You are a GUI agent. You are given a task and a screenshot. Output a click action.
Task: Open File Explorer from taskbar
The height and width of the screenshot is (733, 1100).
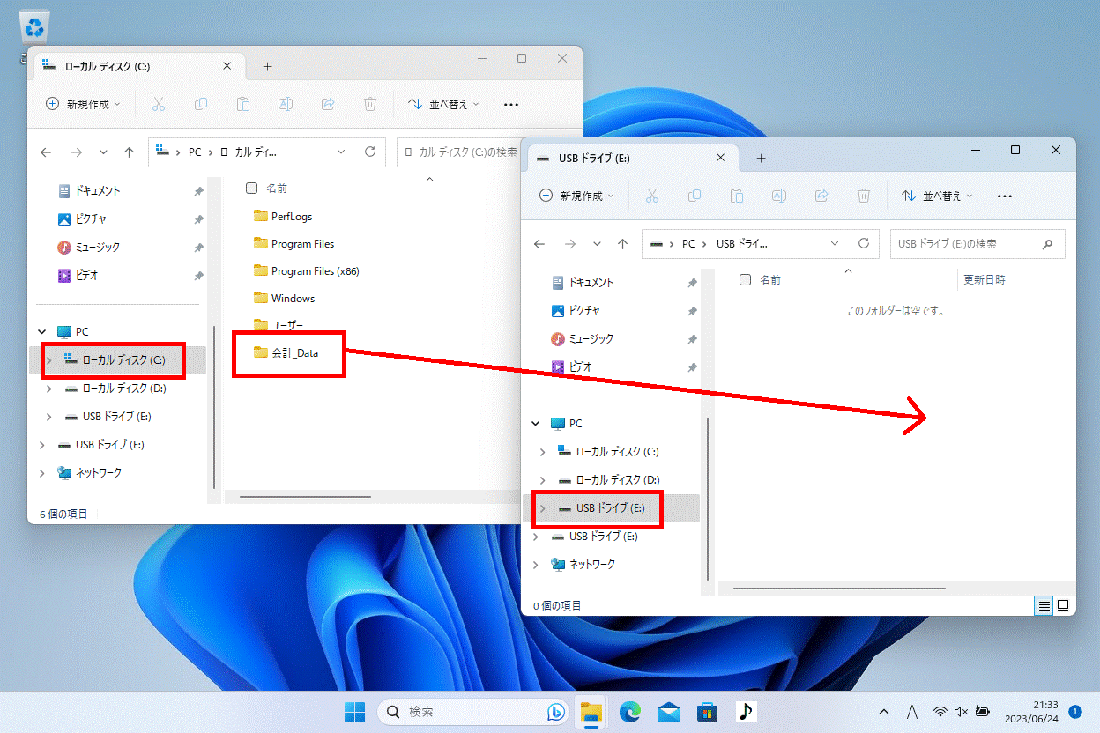pyautogui.click(x=590, y=711)
